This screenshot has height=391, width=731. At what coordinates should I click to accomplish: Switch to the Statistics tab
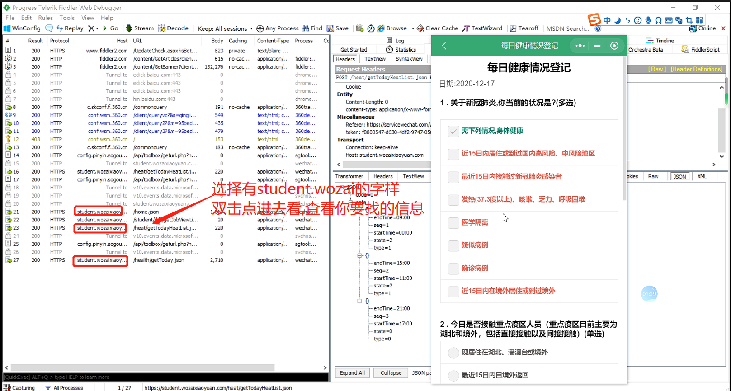401,50
